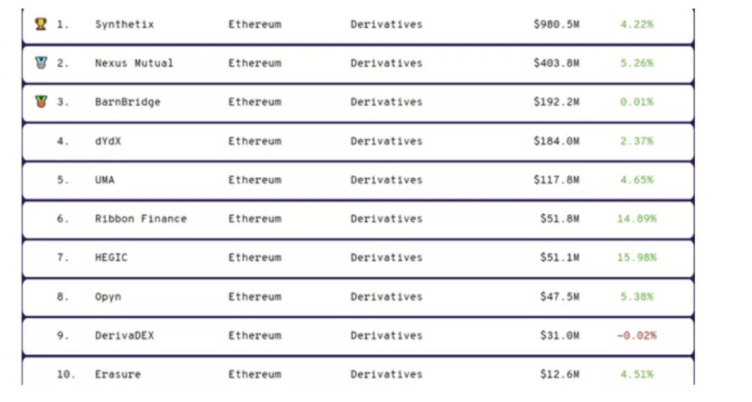Click the silver medal icon beside Nexus Mutual
Image resolution: width=752 pixels, height=402 pixels.
pyautogui.click(x=41, y=63)
